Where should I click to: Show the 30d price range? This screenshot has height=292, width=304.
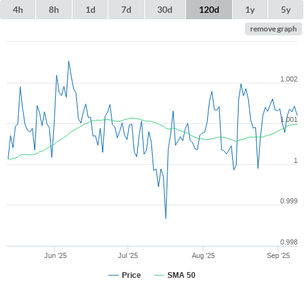[x=165, y=10]
